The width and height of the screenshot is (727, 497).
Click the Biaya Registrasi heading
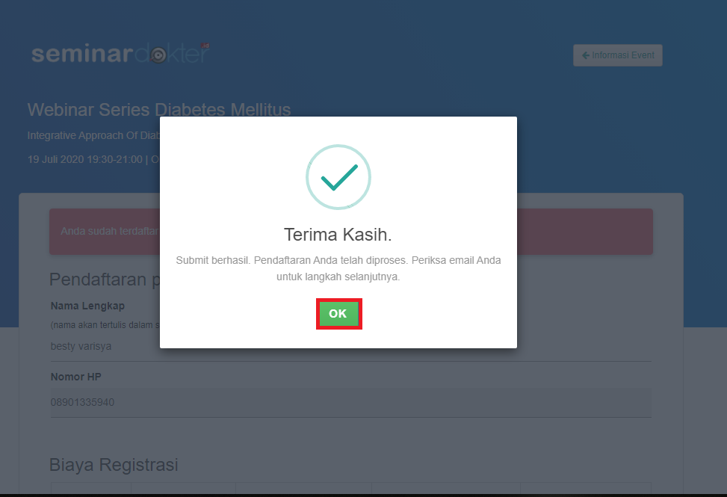(114, 464)
